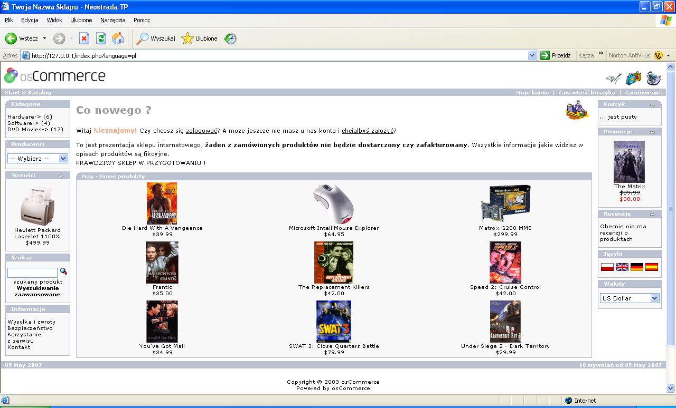Open Wyszukiwanie zaawansowane link
676x408 pixels.
click(x=37, y=292)
